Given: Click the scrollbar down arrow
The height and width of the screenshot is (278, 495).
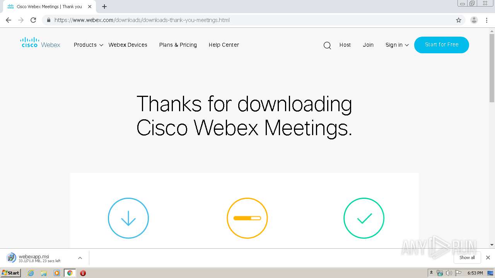Looking at the screenshot, I should click(492, 245).
